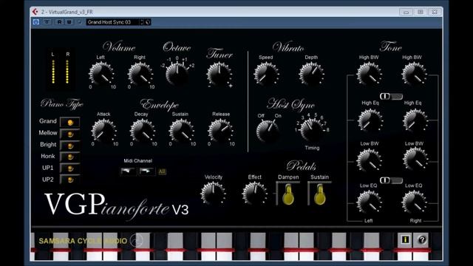Screen dimensions: 473x266
Task: Select the Honk piano type button
Action: [70, 157]
